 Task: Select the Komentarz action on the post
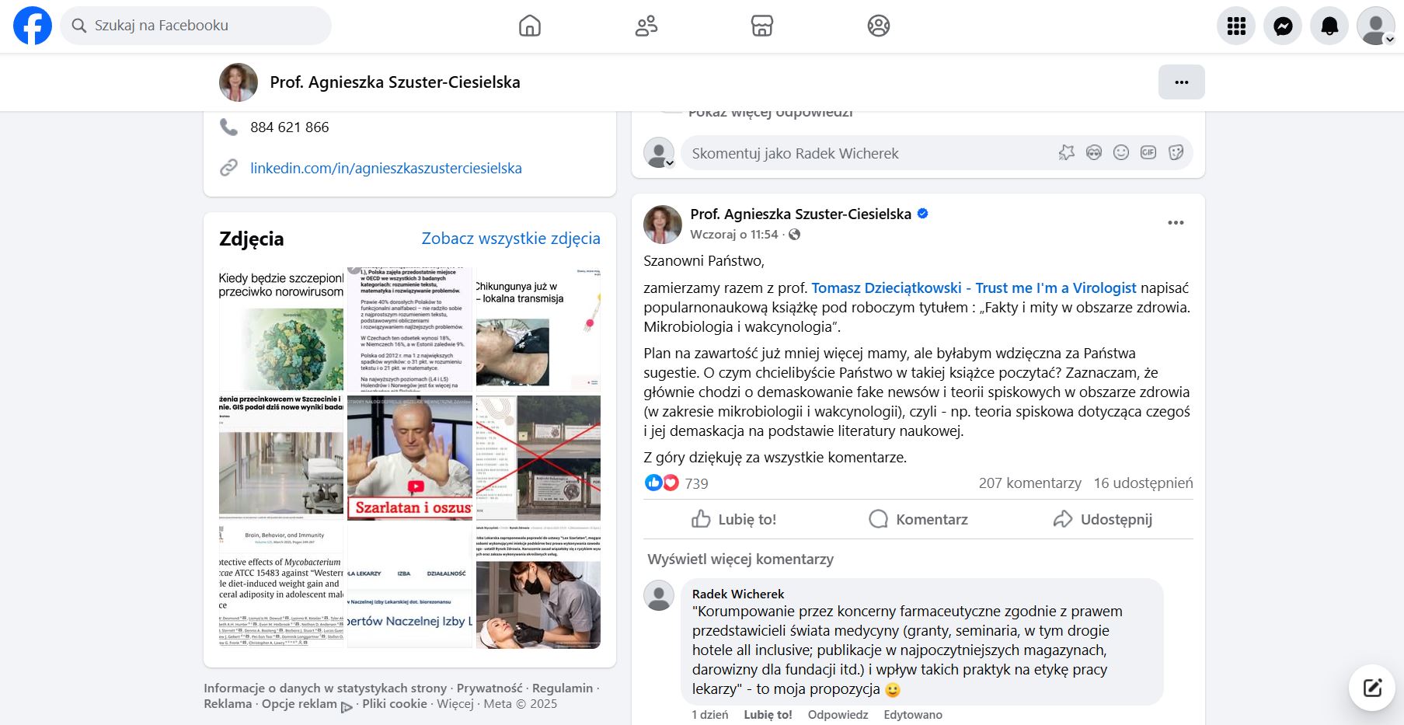[918, 519]
